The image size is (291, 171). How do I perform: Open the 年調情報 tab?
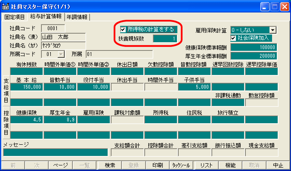[77, 17]
